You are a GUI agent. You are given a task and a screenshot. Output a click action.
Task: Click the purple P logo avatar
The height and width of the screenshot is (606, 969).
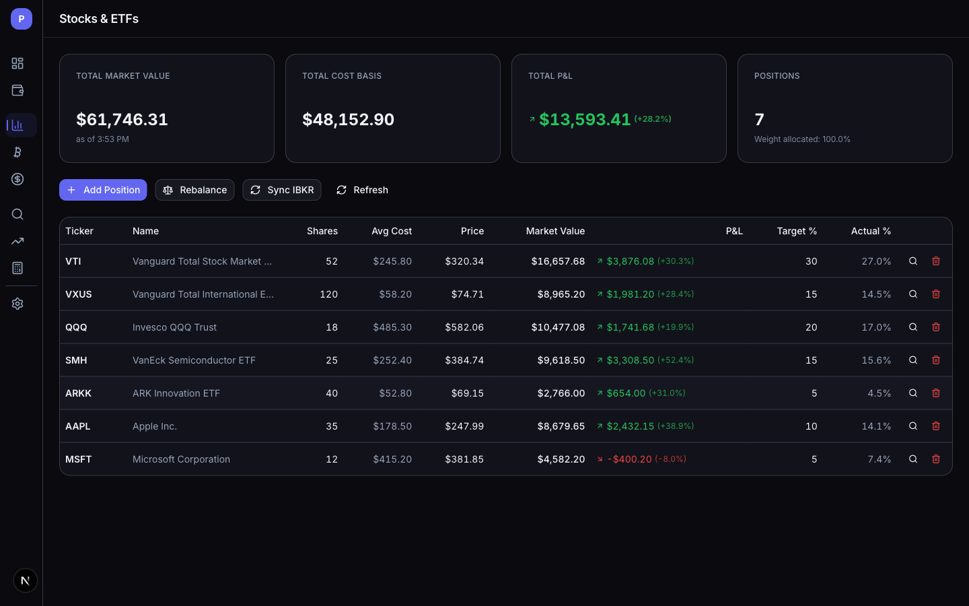(22, 19)
